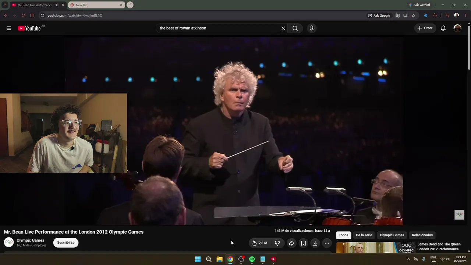The image size is (471, 265).
Task: Filter by Olympic Games chip
Action: point(392,235)
